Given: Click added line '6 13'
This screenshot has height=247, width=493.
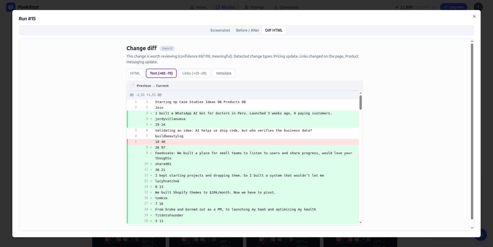Looking at the screenshot, I should [x=243, y=187].
